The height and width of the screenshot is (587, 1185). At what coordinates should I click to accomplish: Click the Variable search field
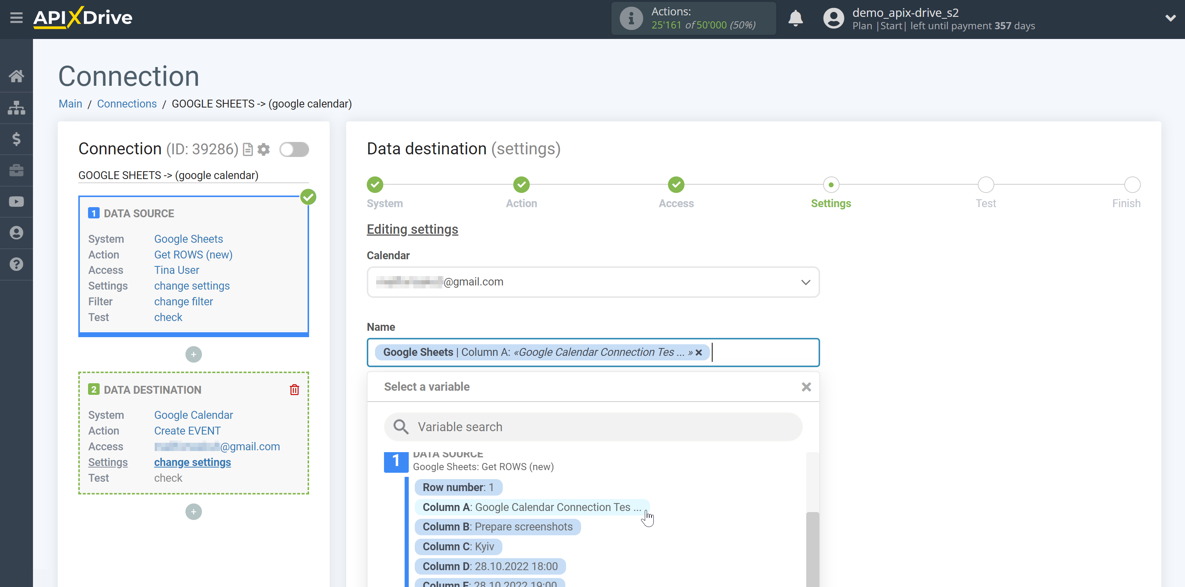click(x=593, y=427)
